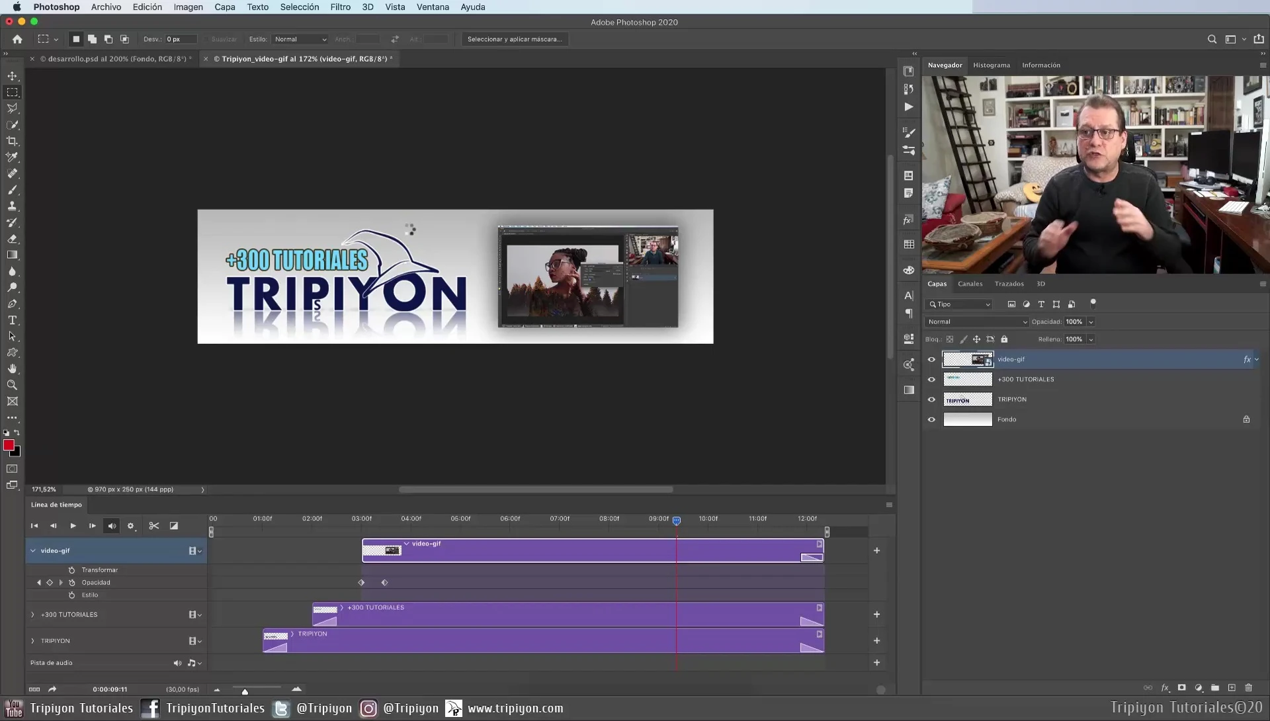Expand the TRIPIYON timeline track
1270x721 pixels.
click(x=32, y=641)
